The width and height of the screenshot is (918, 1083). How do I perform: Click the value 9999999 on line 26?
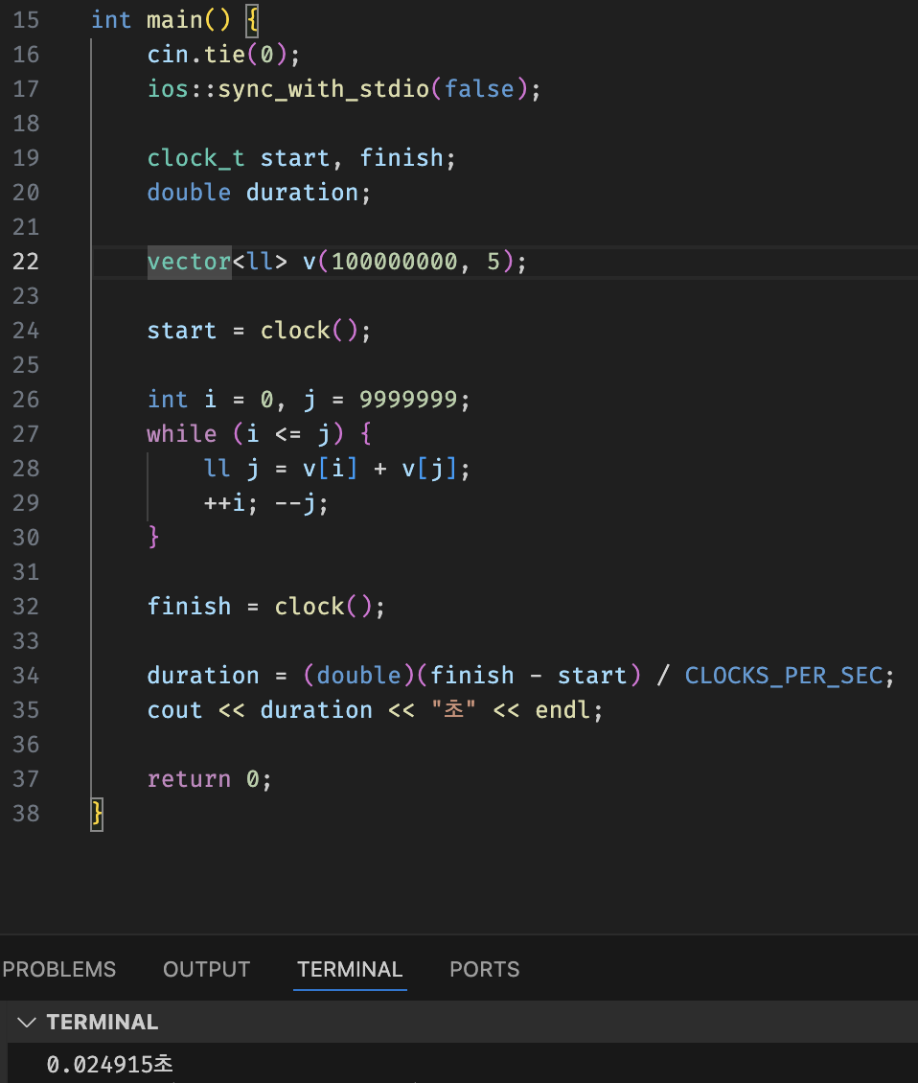408,400
